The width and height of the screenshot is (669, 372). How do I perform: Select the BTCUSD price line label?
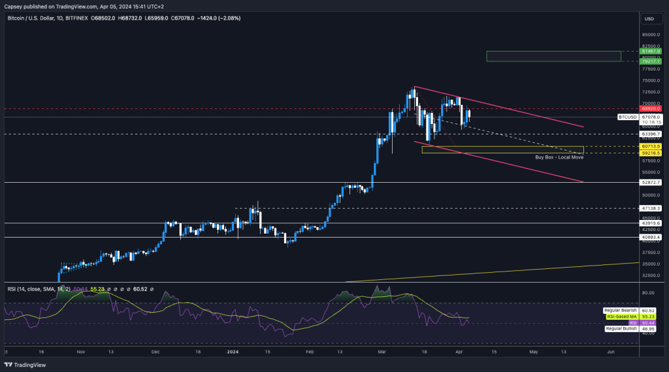pyautogui.click(x=628, y=117)
